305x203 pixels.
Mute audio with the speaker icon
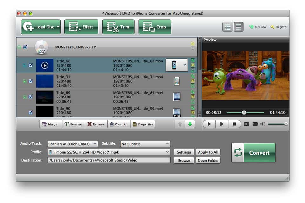point(263,124)
